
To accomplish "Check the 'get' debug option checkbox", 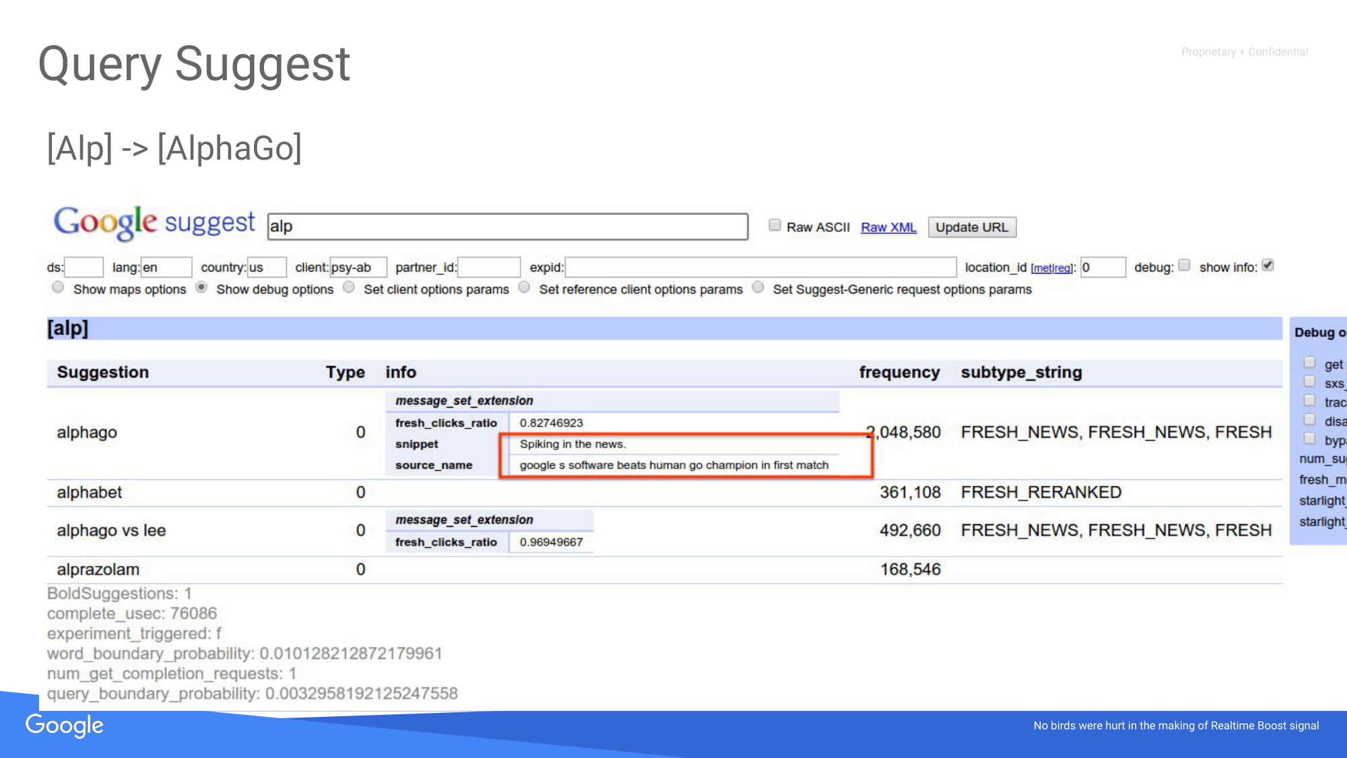I will [1309, 362].
